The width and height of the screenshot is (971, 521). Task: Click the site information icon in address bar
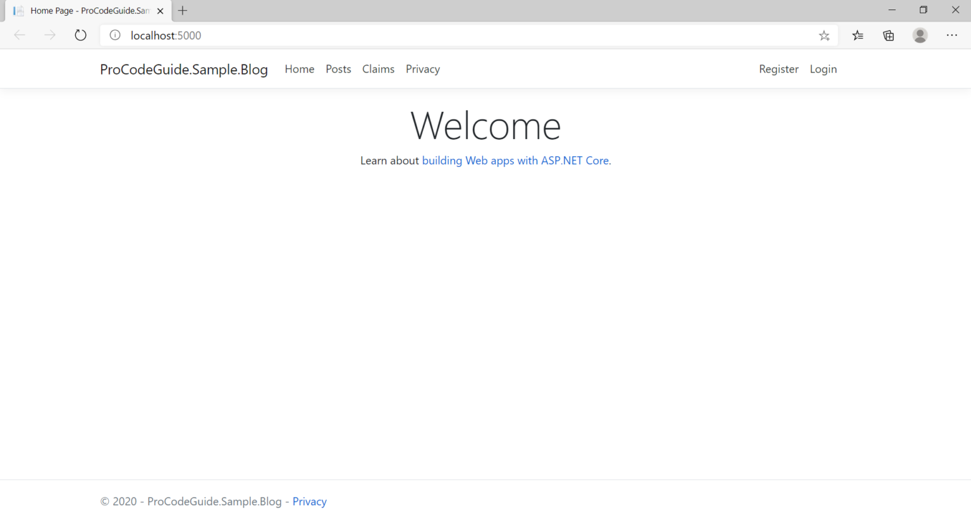(x=115, y=35)
